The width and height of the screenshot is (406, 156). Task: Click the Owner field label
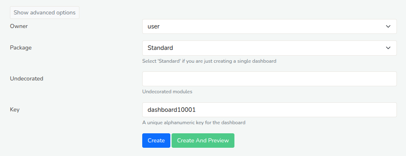click(x=19, y=26)
